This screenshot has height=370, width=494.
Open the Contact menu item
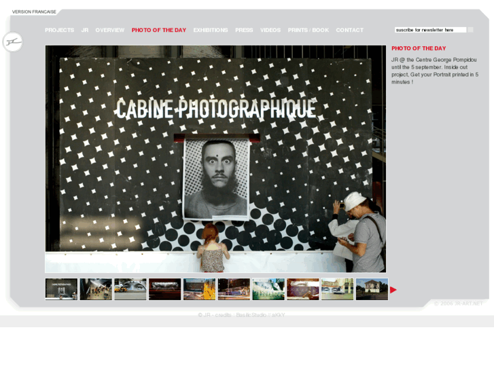click(x=350, y=31)
